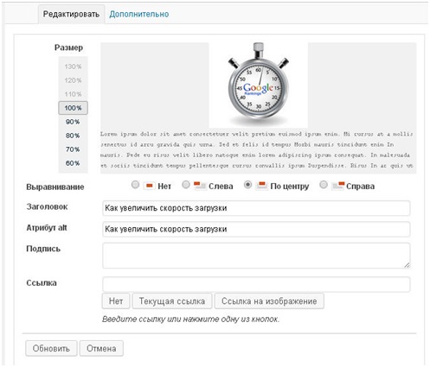Set image size to 70%
The height and width of the screenshot is (367, 430).
click(x=73, y=149)
